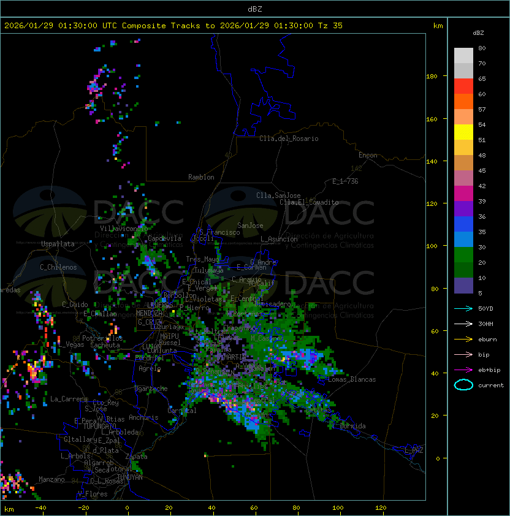Click the pink bip arrow legend symbol
The image size is (510, 516).
463,354
